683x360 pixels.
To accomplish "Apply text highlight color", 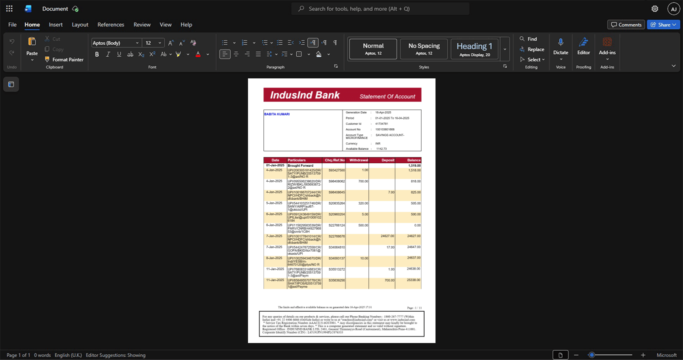I will point(178,54).
